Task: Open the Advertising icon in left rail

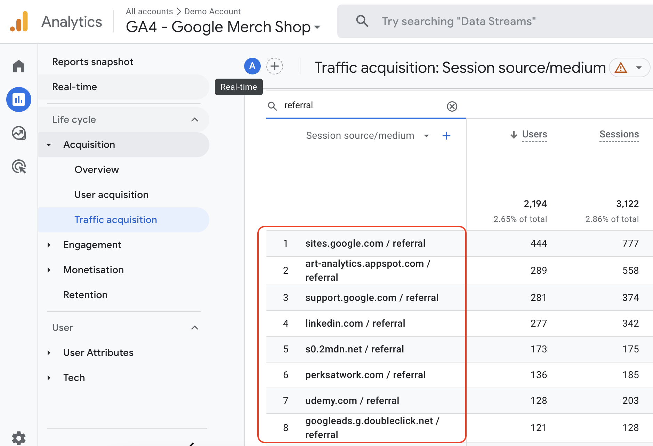Action: 19,167
